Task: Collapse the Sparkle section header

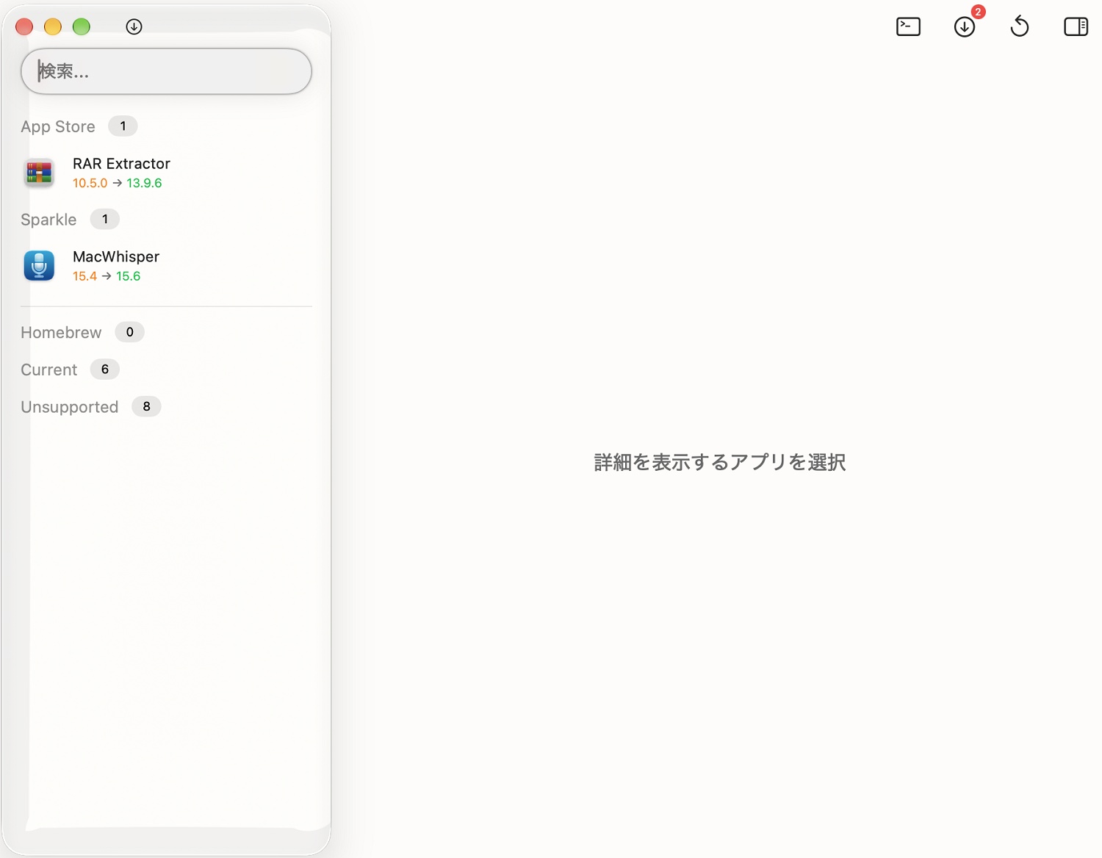Action: 48,220
